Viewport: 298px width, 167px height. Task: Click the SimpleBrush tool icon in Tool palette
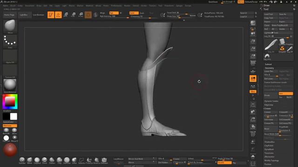[282, 49]
